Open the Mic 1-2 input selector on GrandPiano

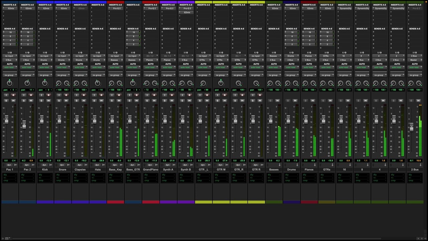click(150, 56)
